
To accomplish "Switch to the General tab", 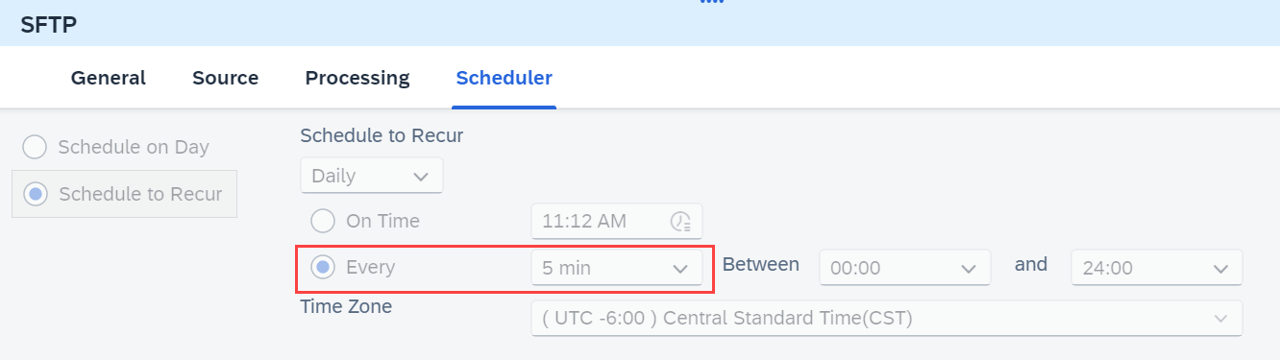I will [x=109, y=78].
